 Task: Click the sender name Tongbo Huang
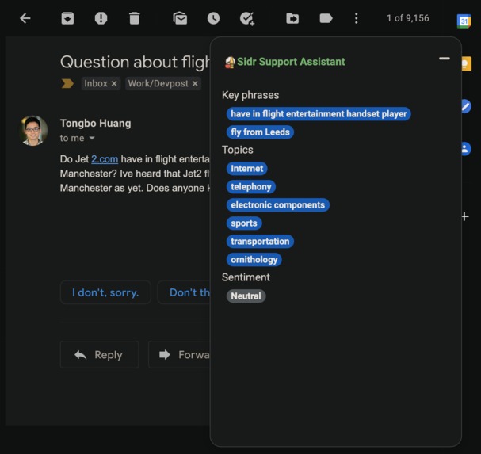pos(95,123)
